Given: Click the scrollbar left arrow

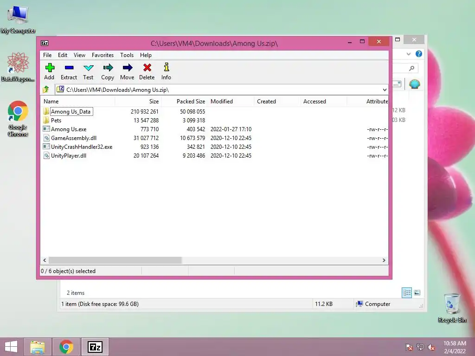Looking at the screenshot, I should coord(45,260).
